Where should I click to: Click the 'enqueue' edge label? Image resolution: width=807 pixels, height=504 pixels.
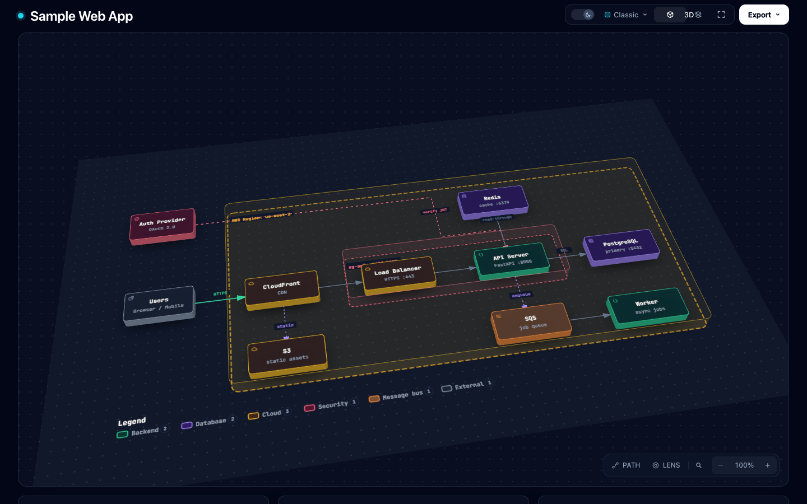click(x=521, y=295)
